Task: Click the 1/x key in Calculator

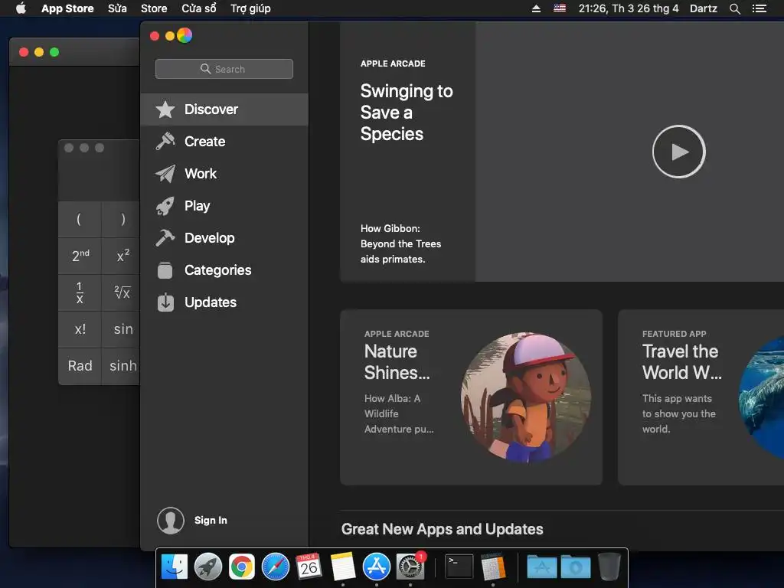Action: 80,292
